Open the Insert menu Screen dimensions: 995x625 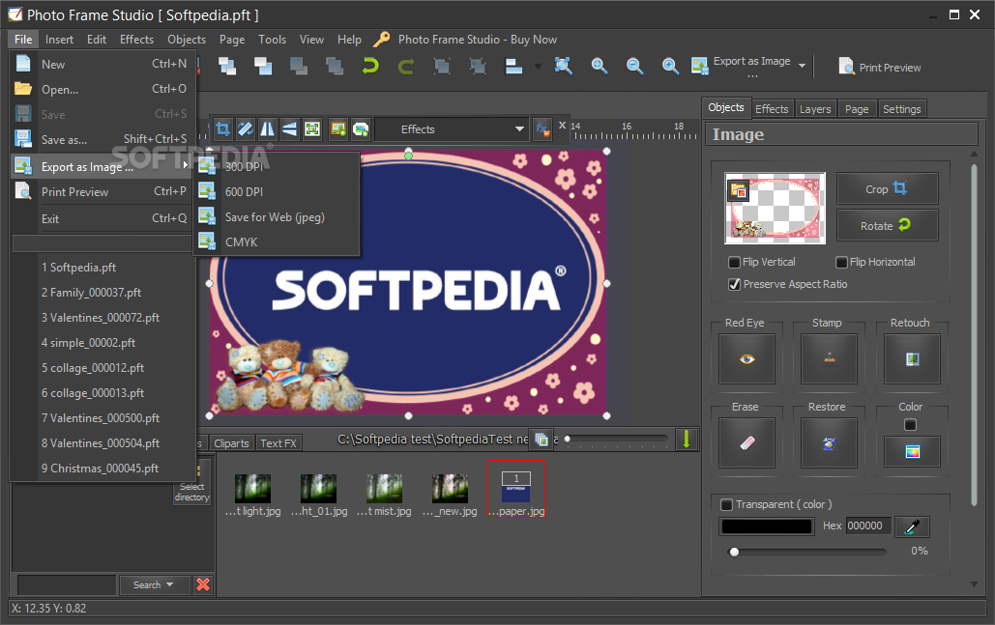tap(59, 40)
